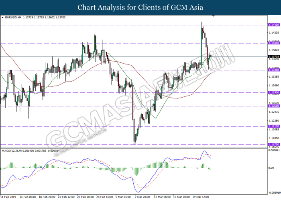Select the 1.12600 horizontal line label
Screen dimensions: 281x200
(x=274, y=106)
